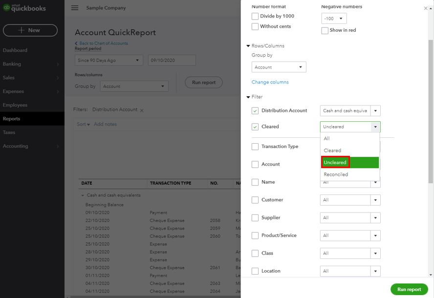Open the Distribution Account filter dropdown
Screen dimensions: 434x298
click(x=350, y=111)
